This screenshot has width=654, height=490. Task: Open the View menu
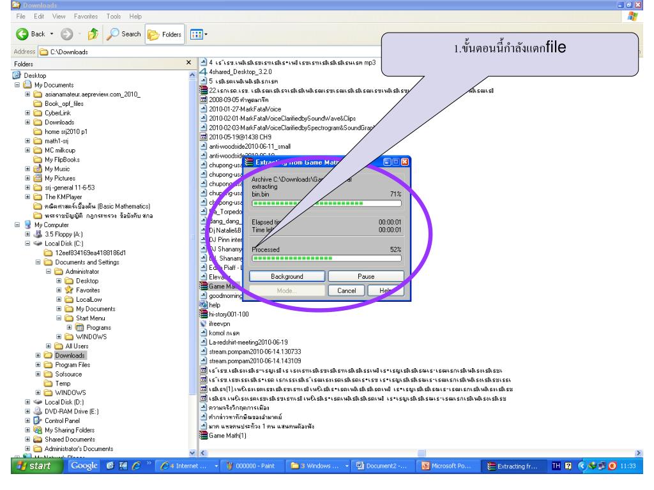(59, 16)
